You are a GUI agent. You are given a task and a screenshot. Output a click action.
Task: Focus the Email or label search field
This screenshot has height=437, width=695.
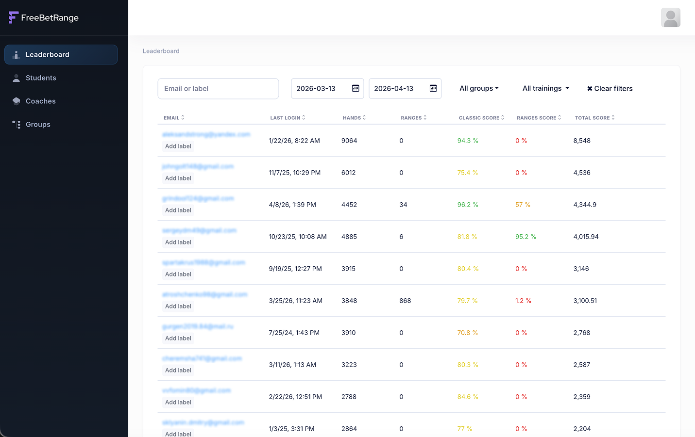[218, 89]
